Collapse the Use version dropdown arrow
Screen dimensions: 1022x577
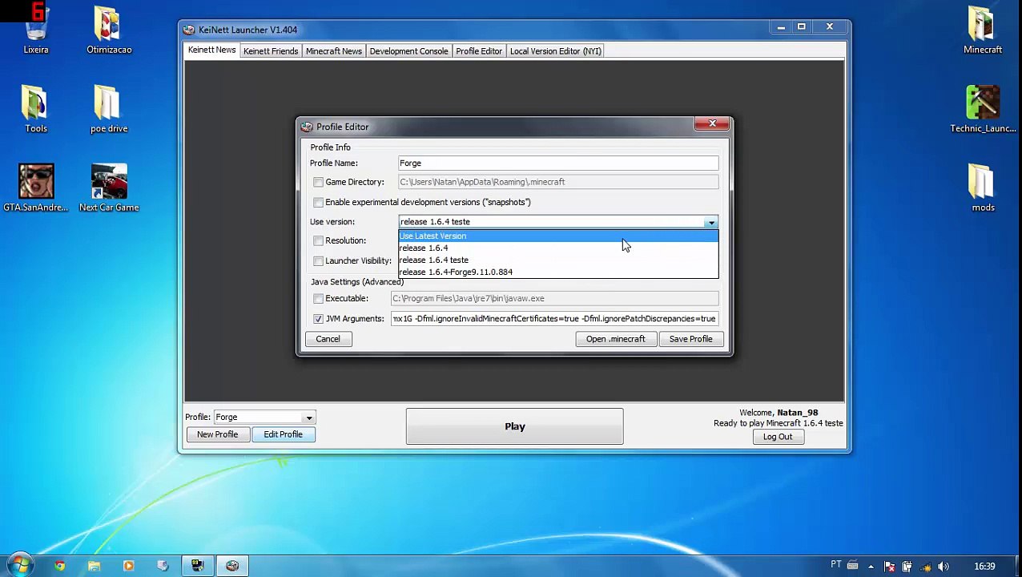[711, 222]
